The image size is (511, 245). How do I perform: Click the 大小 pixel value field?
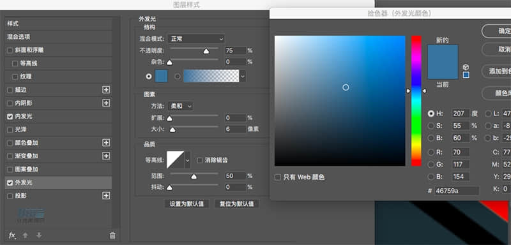(235, 129)
